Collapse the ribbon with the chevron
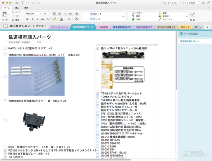The width and height of the screenshot is (212, 161). (208, 8)
